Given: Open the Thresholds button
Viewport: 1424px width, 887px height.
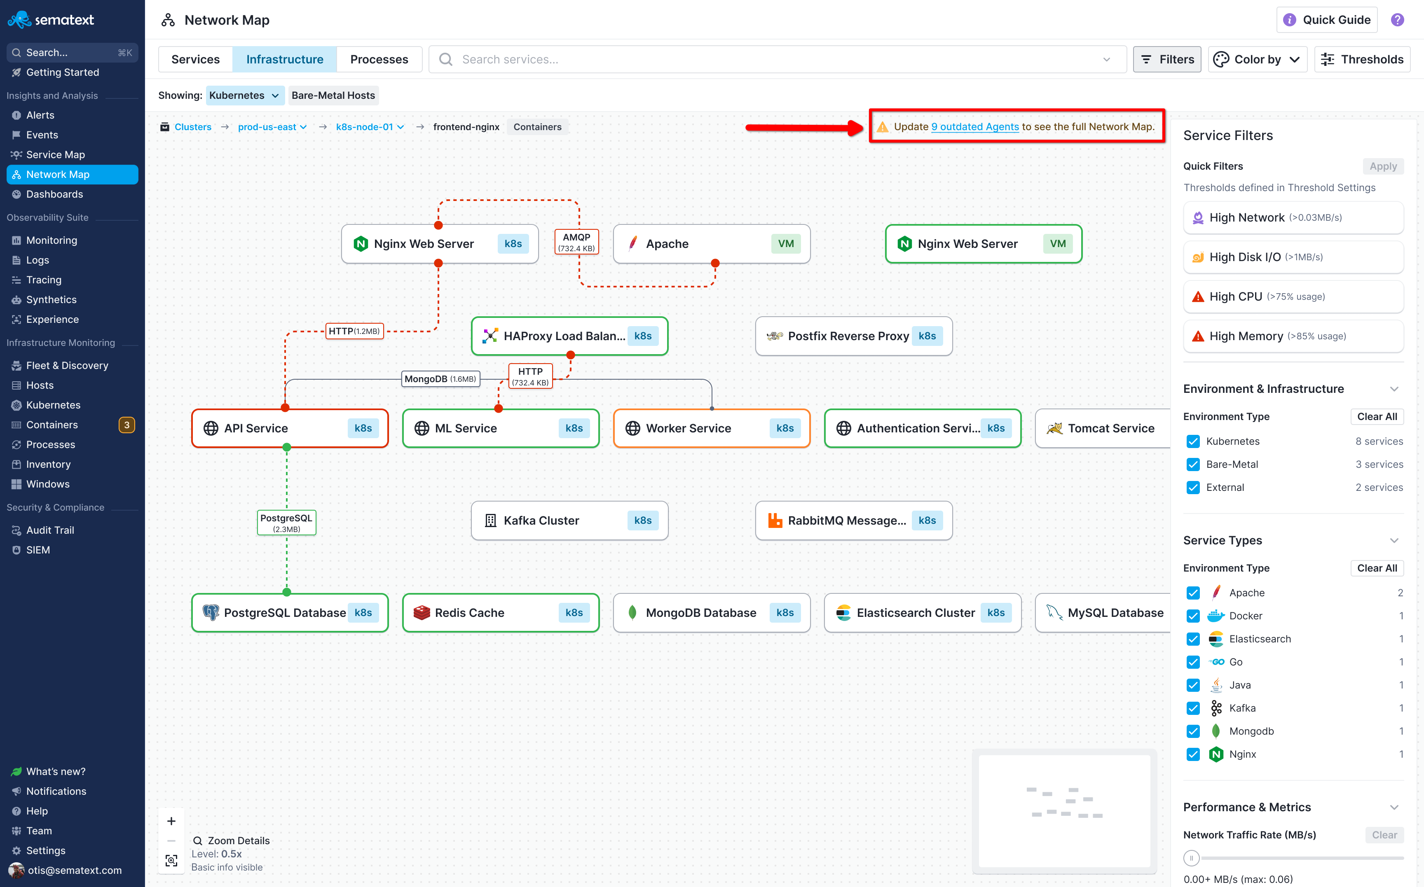Looking at the screenshot, I should [x=1362, y=59].
